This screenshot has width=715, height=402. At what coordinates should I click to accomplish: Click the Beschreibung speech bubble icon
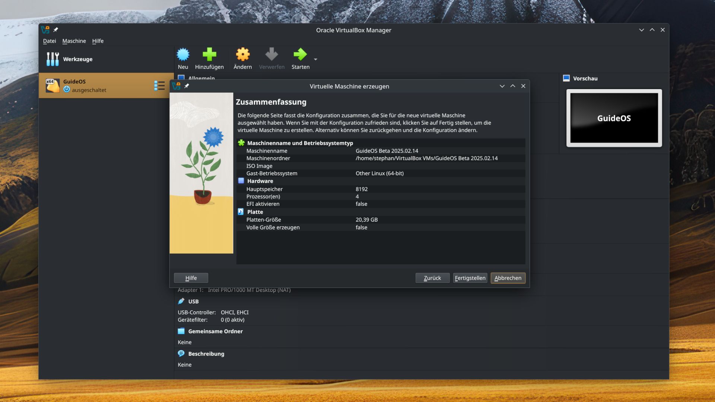click(181, 353)
